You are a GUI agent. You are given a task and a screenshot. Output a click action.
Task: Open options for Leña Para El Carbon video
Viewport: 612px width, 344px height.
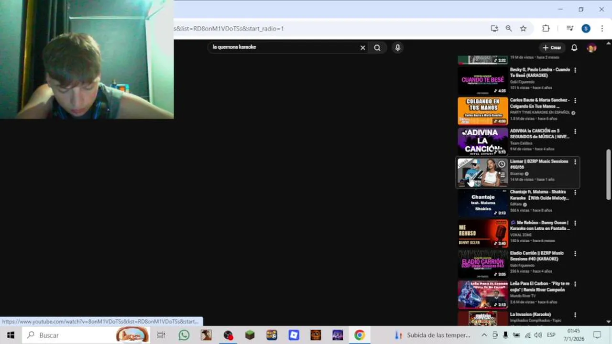pos(575,284)
